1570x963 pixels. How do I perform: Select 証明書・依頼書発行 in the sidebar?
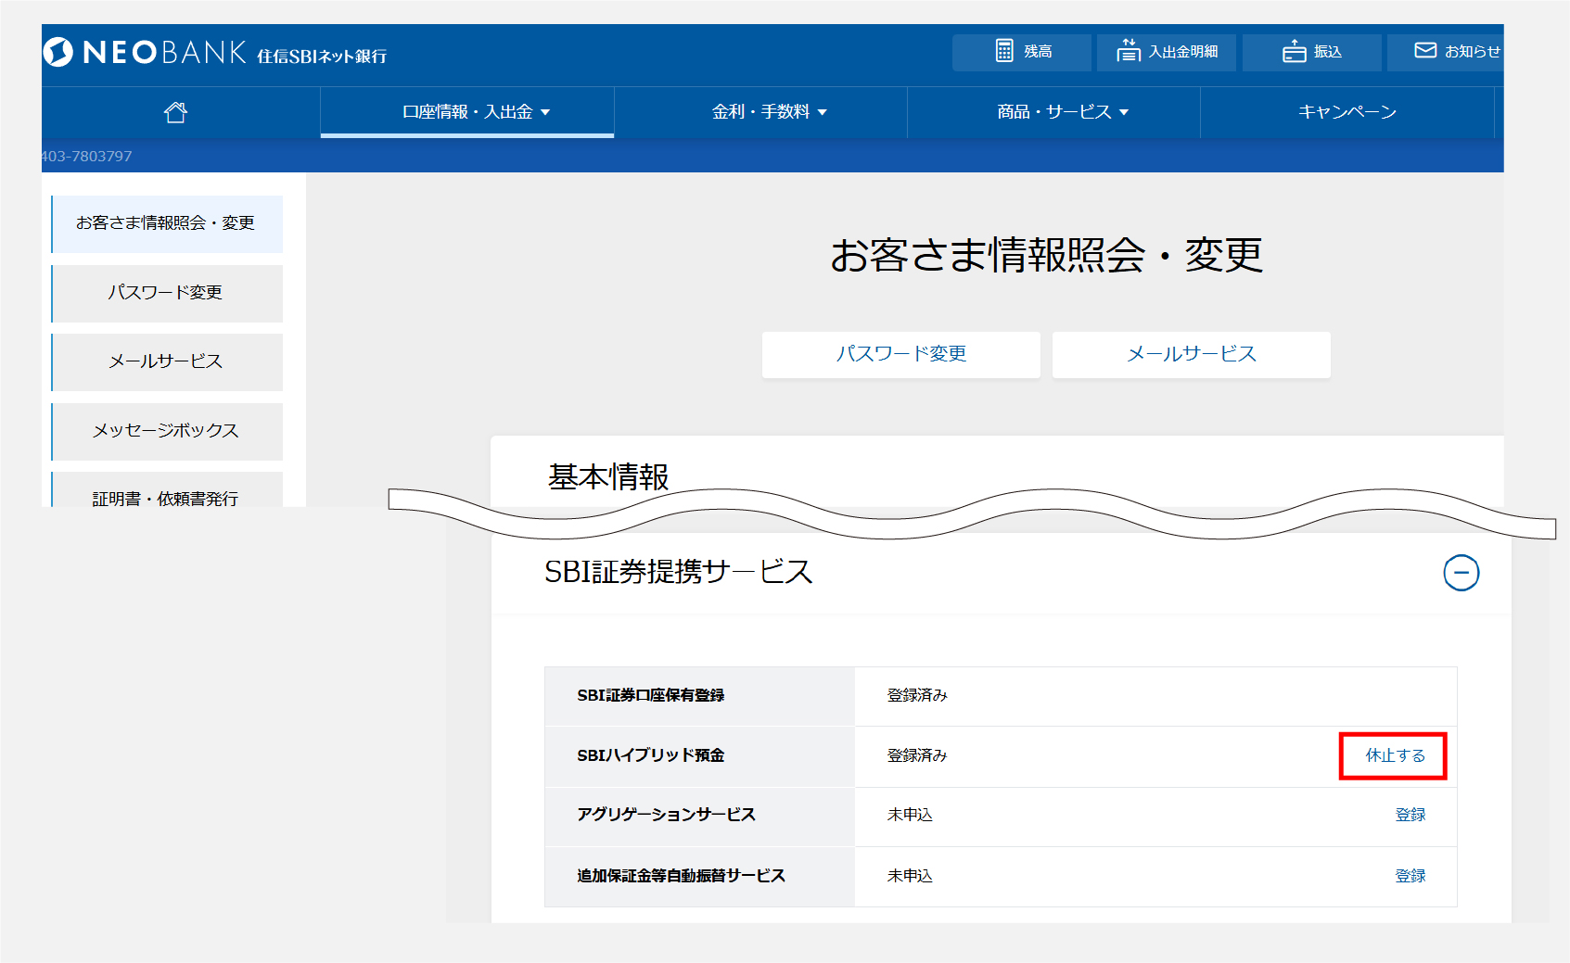coord(167,491)
